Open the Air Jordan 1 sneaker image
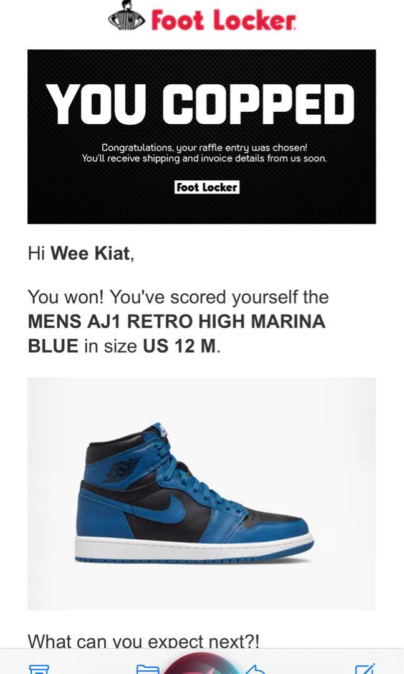This screenshot has height=674, width=404. [x=202, y=494]
